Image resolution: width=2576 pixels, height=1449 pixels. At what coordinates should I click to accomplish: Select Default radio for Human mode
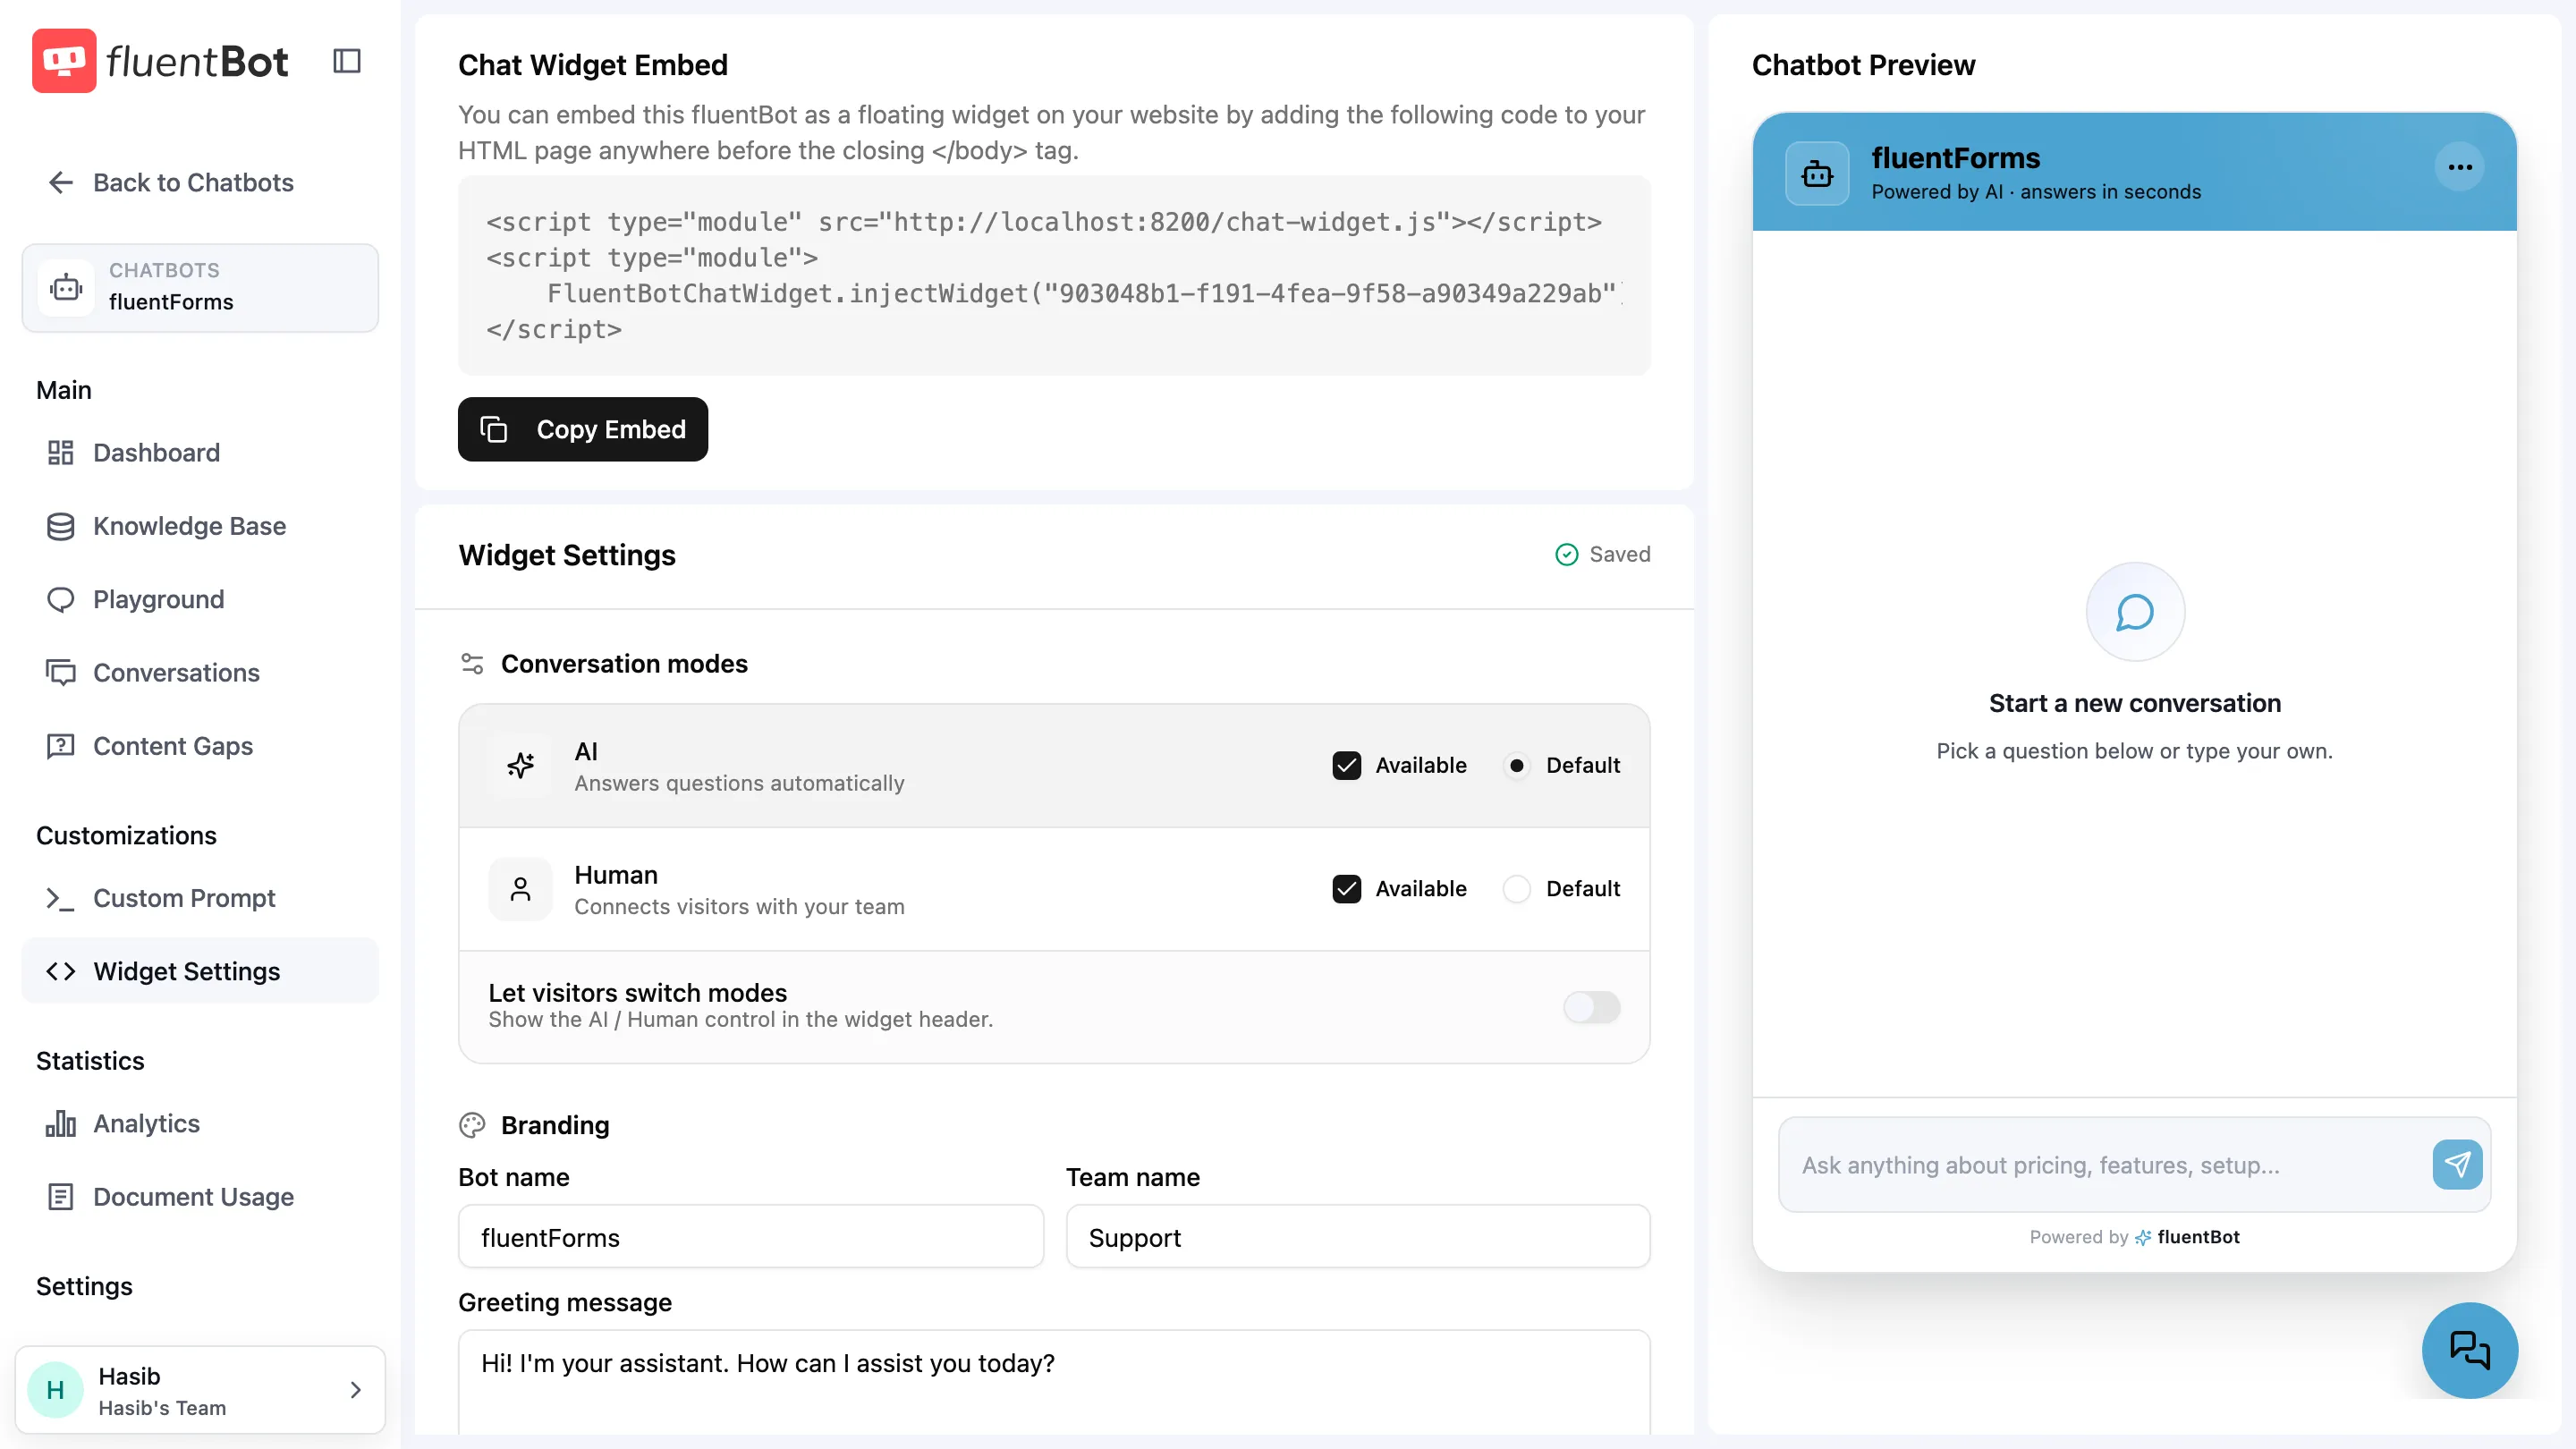coord(1517,889)
